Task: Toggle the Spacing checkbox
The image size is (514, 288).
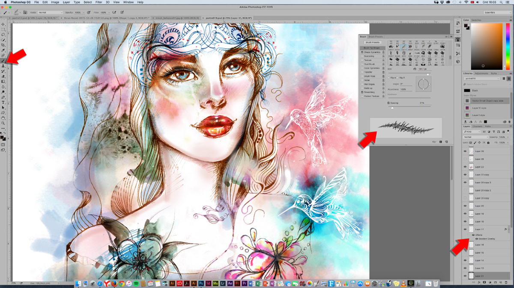Action: pos(388,103)
